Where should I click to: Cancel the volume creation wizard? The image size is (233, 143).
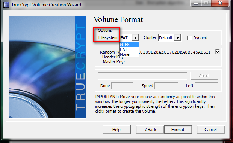(x=211, y=130)
